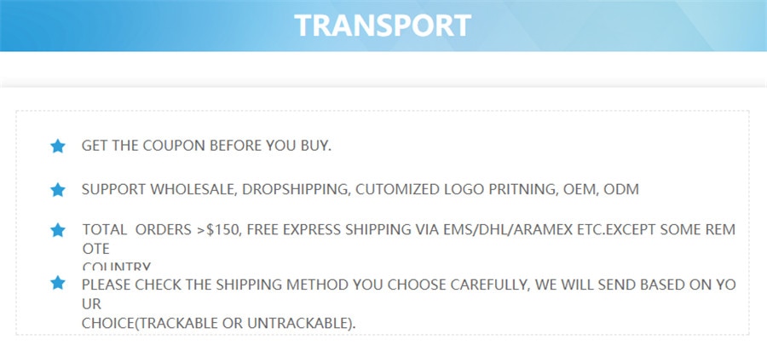Click the star icon beside TOTAL ORDERS

click(58, 230)
